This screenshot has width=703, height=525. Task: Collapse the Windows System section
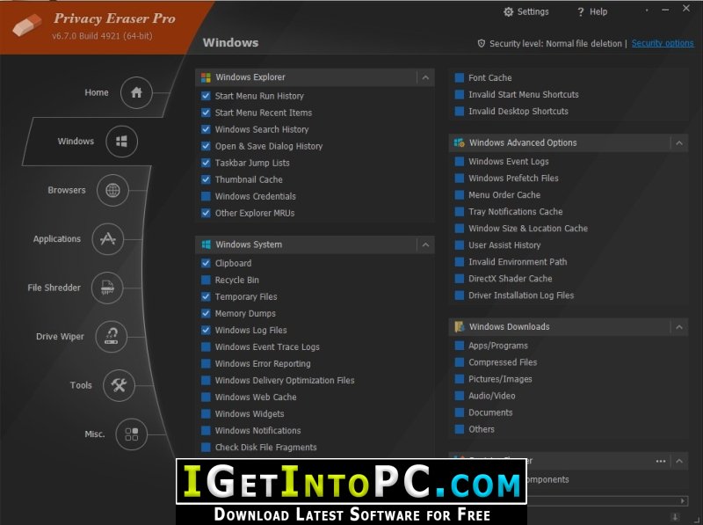[x=425, y=245]
